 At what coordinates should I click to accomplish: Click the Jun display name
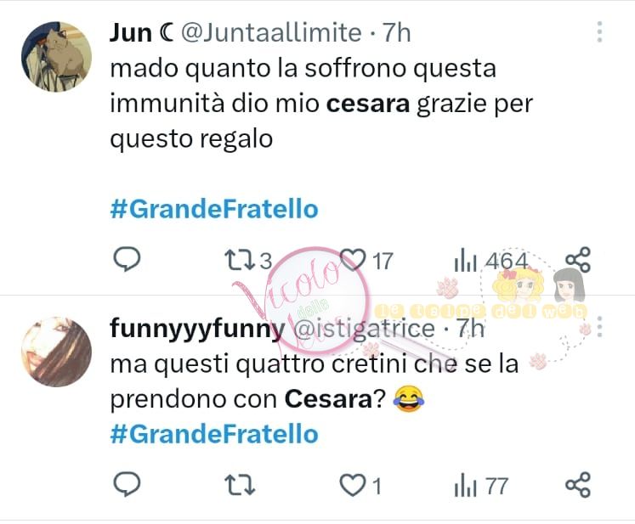coord(130,32)
